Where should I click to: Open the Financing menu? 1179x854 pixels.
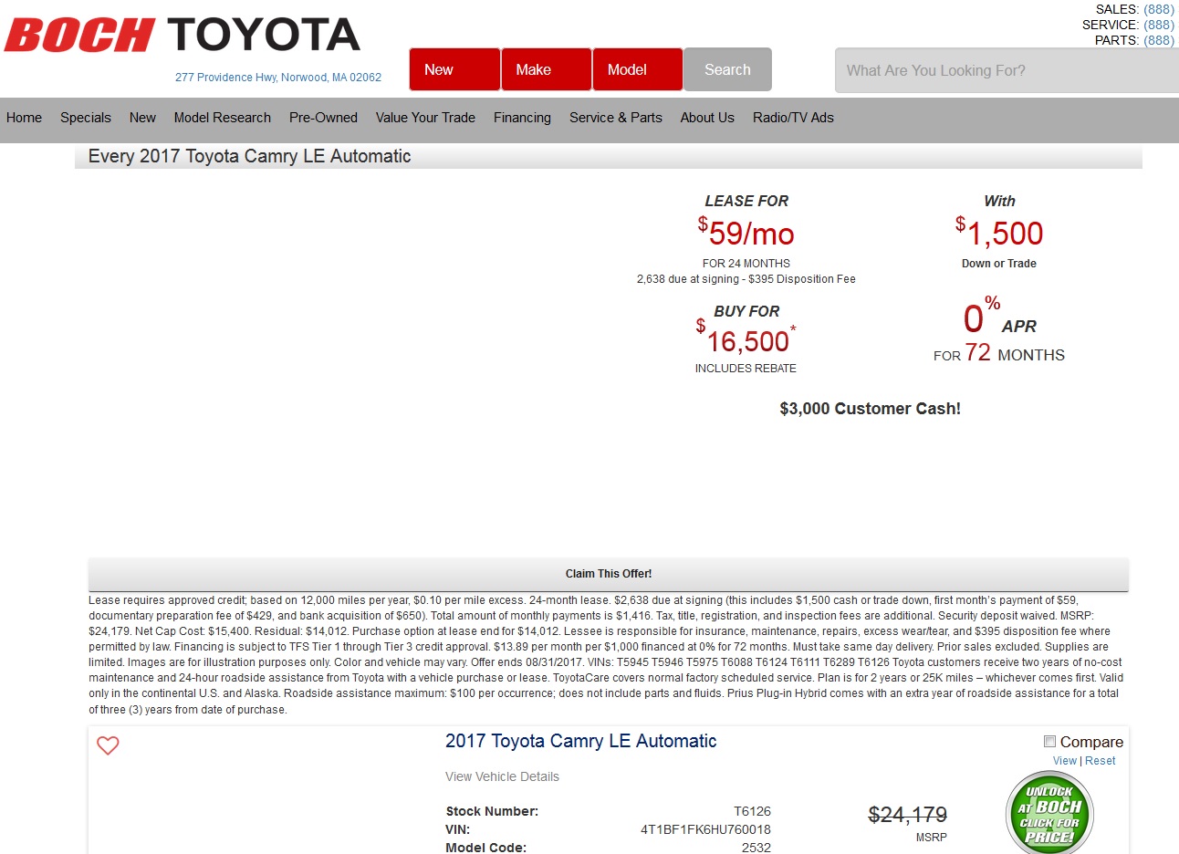[522, 118]
